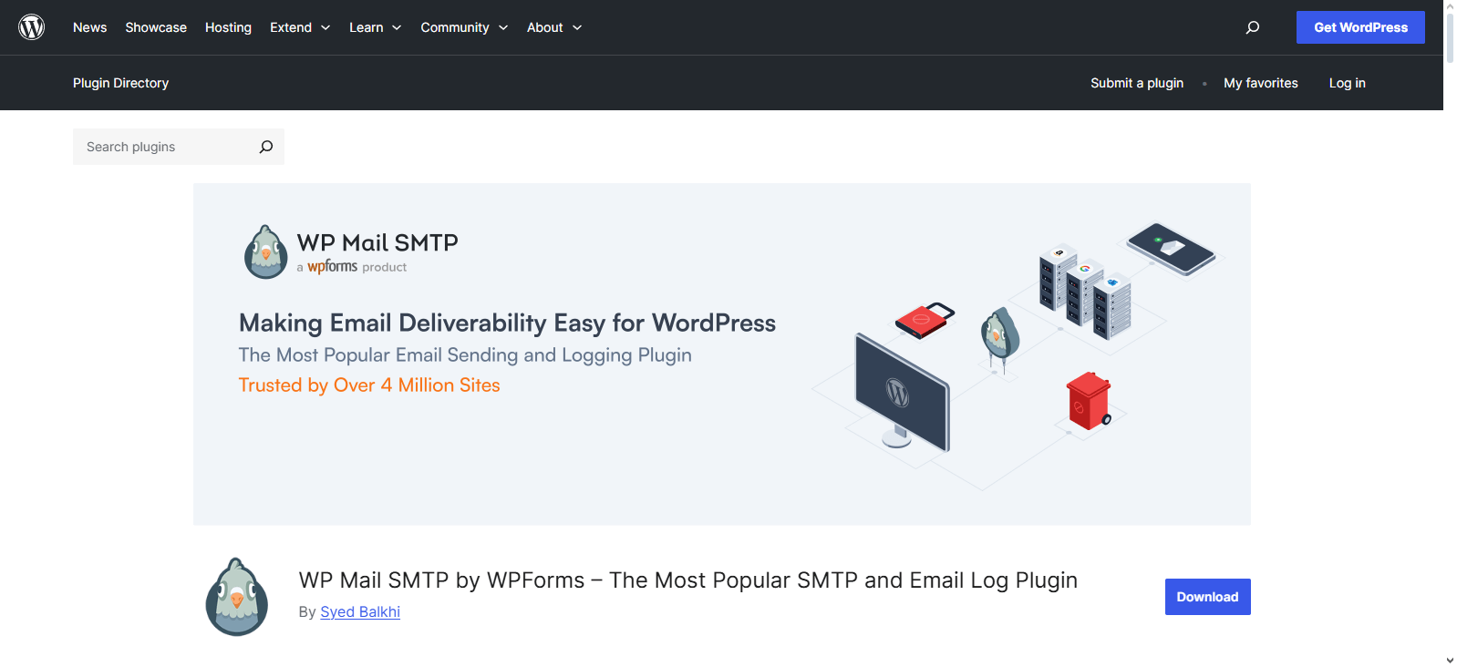Click the pigeon logo in the banner
Viewport: 1457px width, 667px height.
coord(265,252)
